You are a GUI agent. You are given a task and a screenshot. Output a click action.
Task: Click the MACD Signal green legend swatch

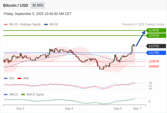(23, 95)
